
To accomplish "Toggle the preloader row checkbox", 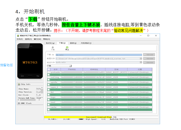I will 49,72.
